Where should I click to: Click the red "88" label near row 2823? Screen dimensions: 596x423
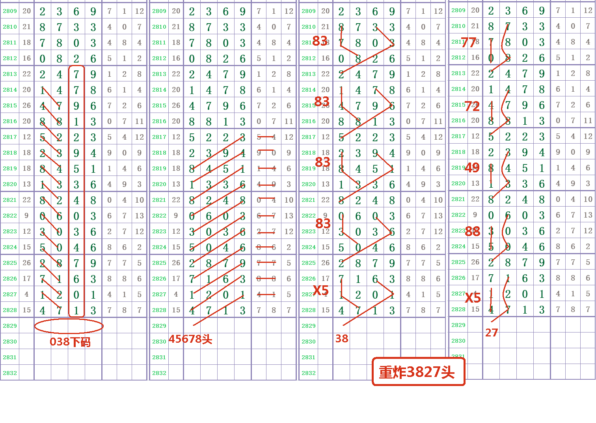tap(473, 232)
